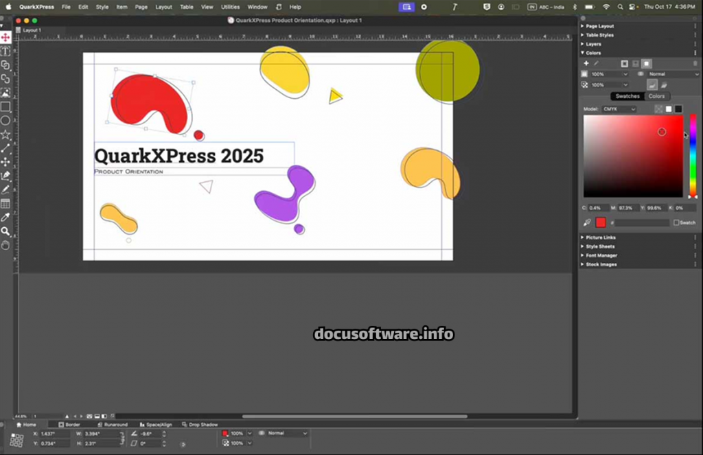703x455 pixels.
Task: Expand the Page Layout panel
Action: tap(599, 26)
